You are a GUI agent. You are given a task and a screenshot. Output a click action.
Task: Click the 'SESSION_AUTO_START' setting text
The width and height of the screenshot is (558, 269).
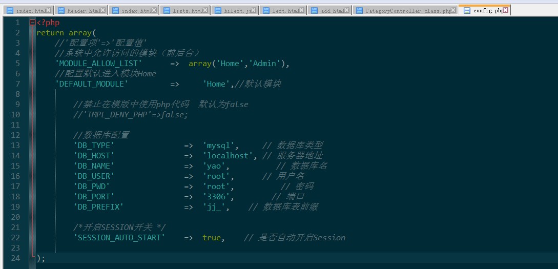[119, 238]
